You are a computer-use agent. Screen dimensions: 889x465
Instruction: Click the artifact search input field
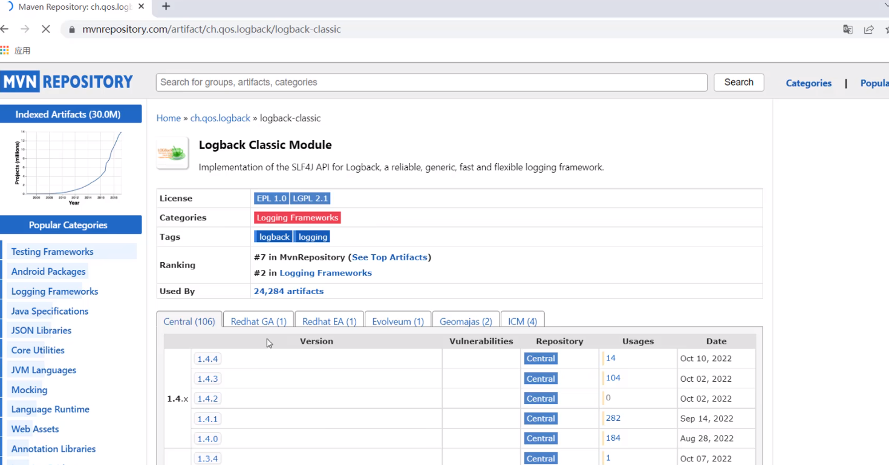coord(431,82)
